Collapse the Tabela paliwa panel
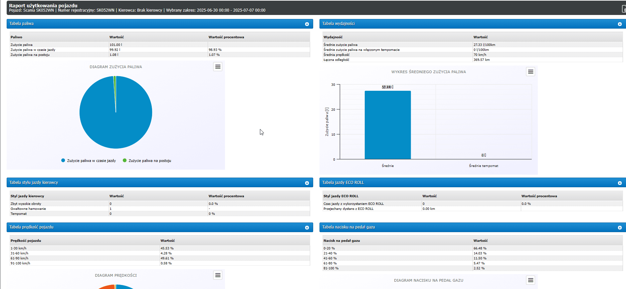This screenshot has height=289, width=626. coord(307,24)
